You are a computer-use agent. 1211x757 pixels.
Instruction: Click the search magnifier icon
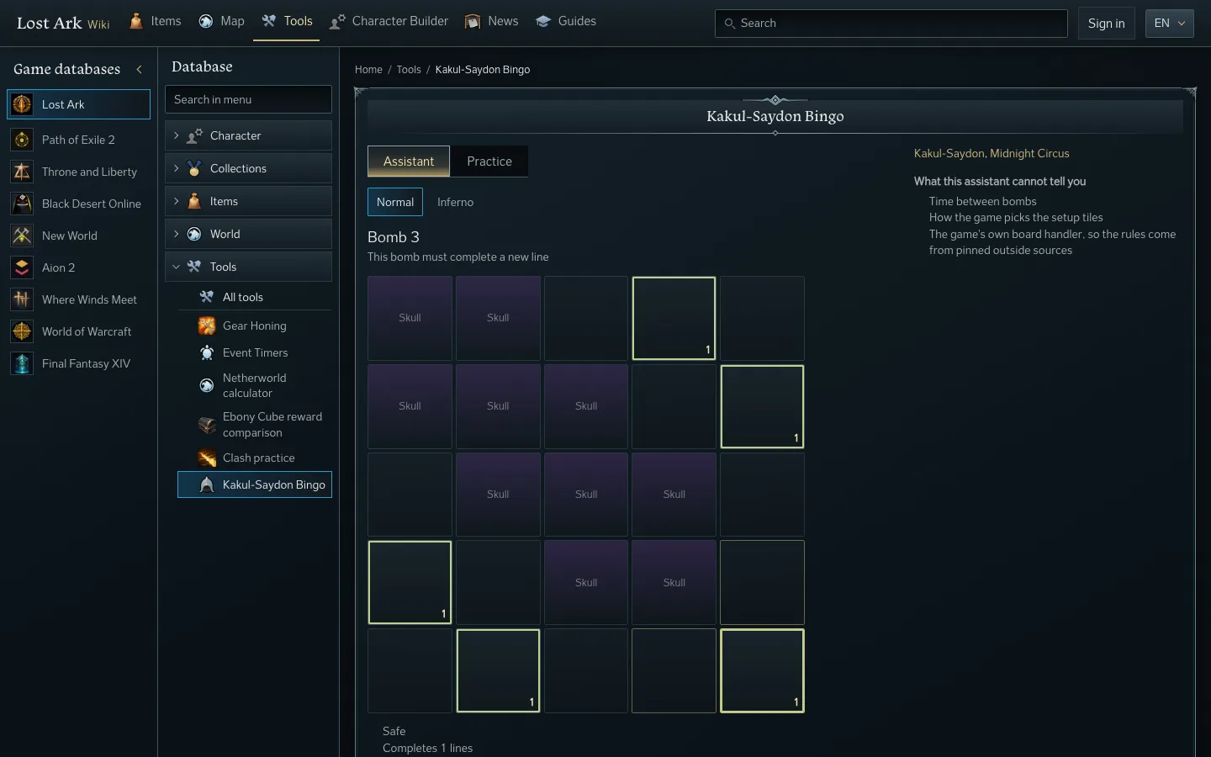tap(730, 24)
